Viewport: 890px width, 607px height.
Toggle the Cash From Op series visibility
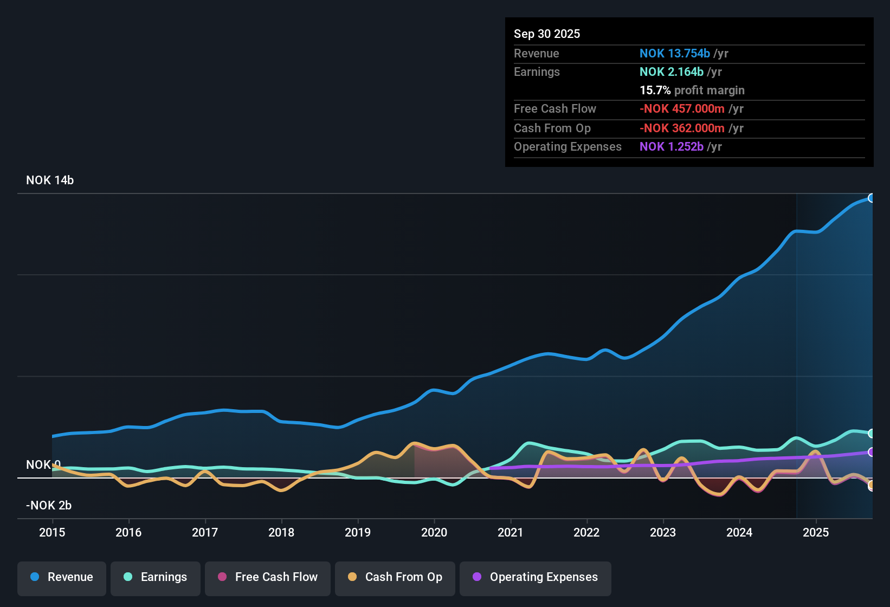click(395, 577)
